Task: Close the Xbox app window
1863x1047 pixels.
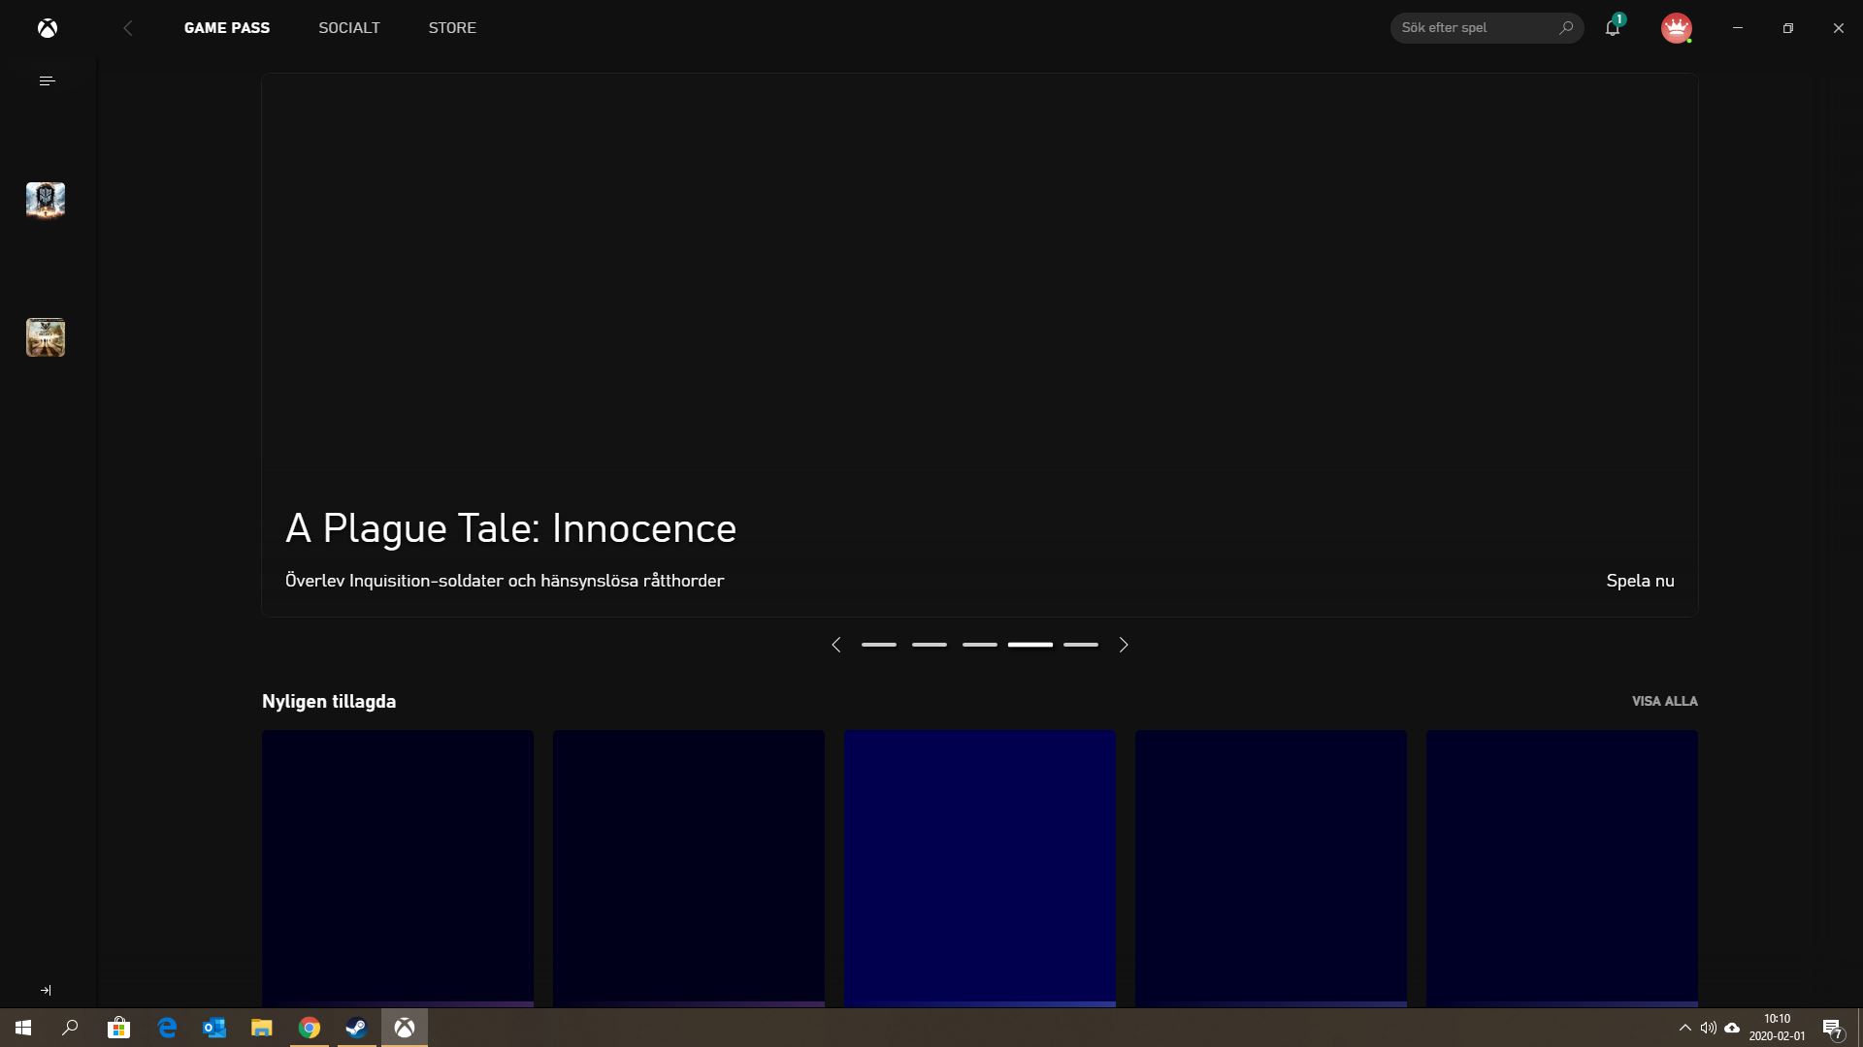Action: tap(1839, 28)
